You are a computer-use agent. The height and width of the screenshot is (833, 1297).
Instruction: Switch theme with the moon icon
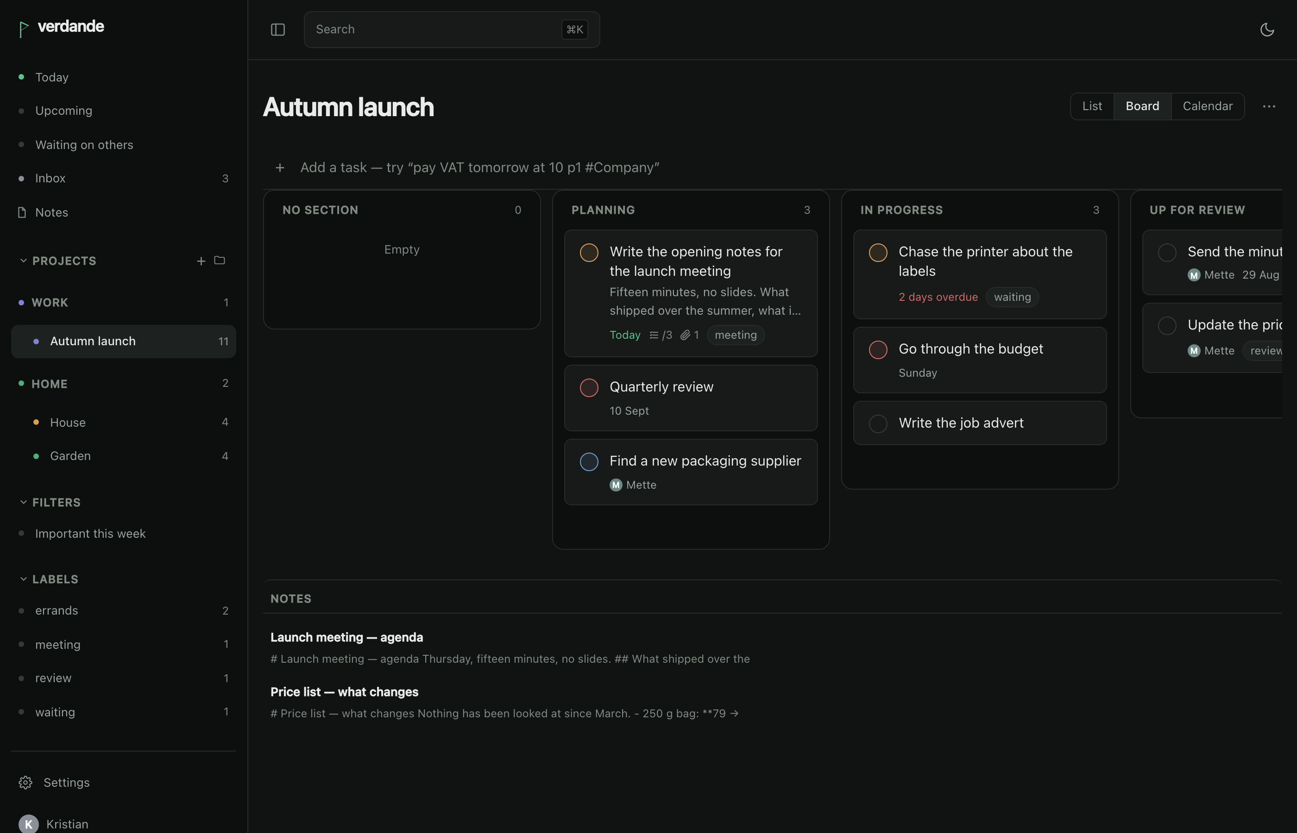tap(1267, 30)
